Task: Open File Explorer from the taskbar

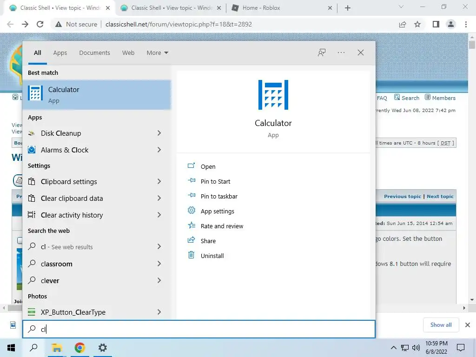Action: click(57, 348)
